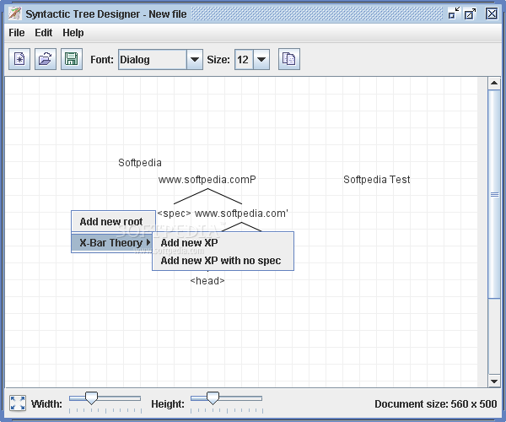Choose Add new root from context menu
The width and height of the screenshot is (506, 422).
click(113, 222)
